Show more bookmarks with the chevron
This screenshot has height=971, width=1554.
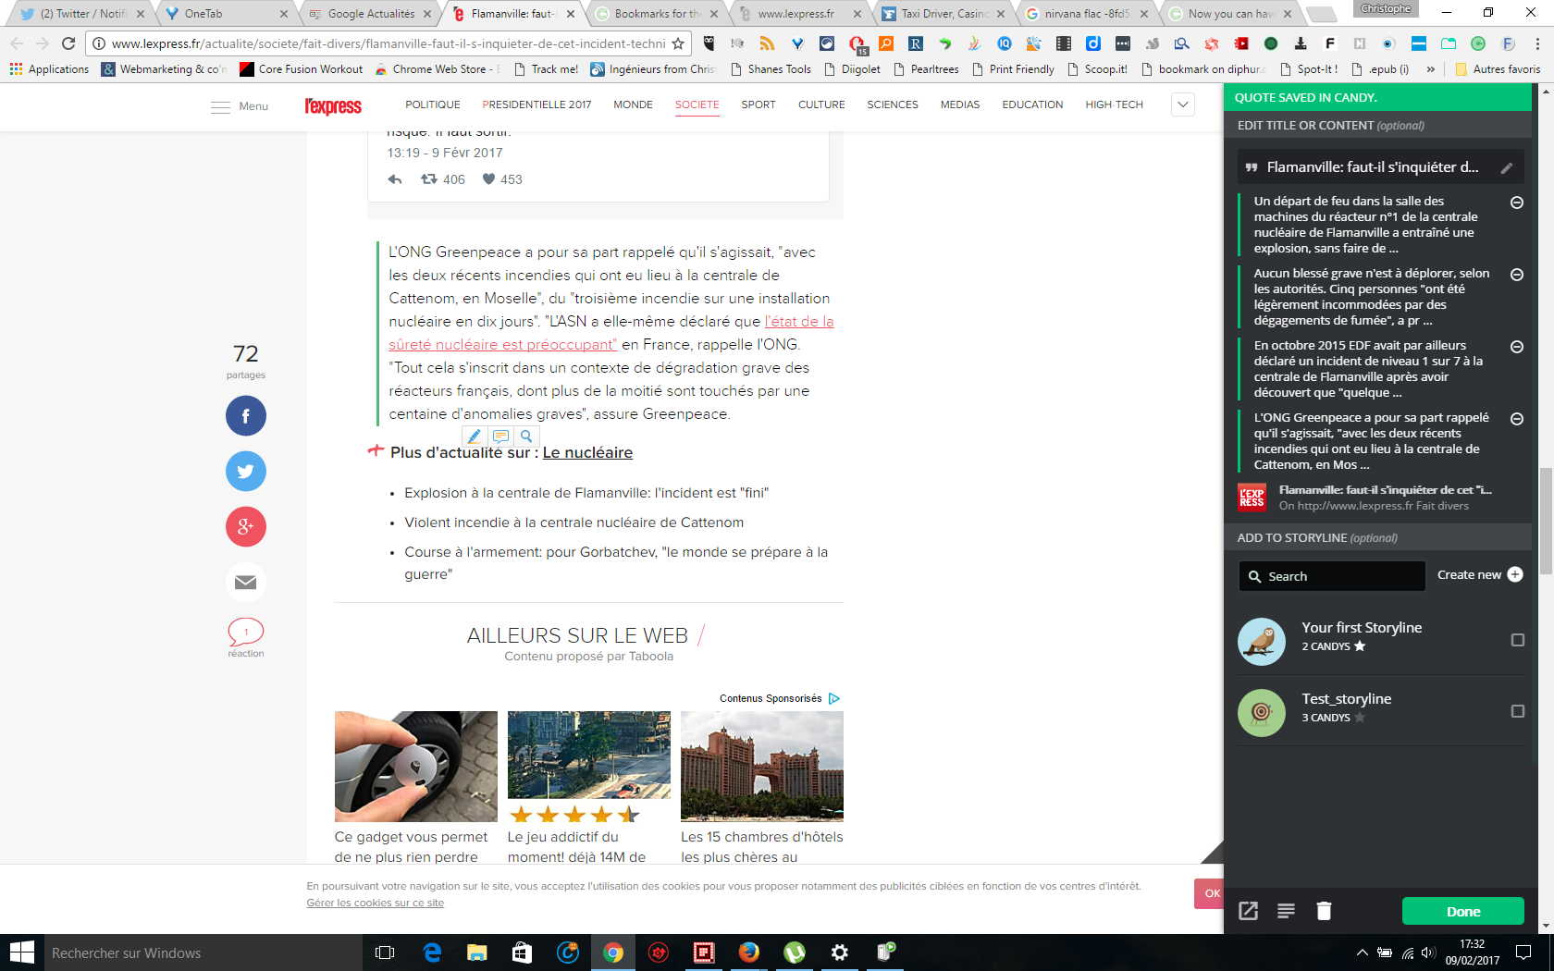coord(1431,69)
